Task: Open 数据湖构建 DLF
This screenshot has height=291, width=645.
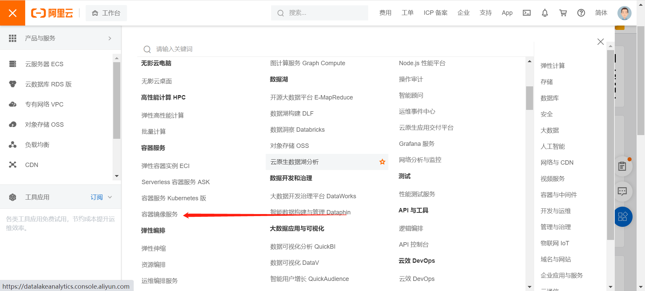Action: click(292, 114)
